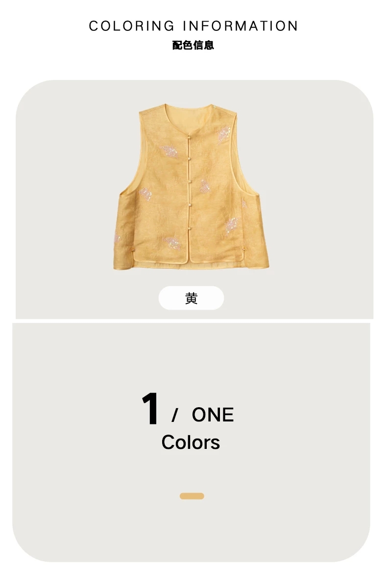Click the middle knot button on vest placket

click(x=189, y=182)
